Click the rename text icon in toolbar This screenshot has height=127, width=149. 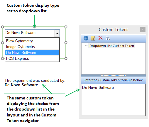click(x=108, y=38)
